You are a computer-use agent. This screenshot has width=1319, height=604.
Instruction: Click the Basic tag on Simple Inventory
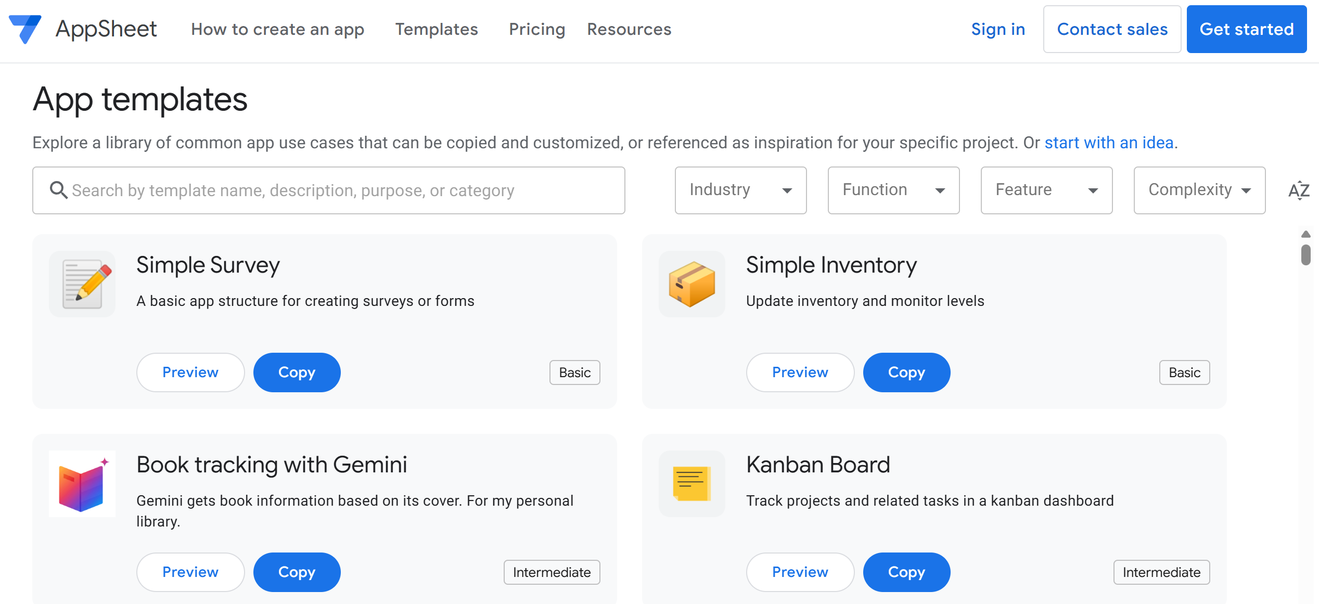tap(1184, 372)
